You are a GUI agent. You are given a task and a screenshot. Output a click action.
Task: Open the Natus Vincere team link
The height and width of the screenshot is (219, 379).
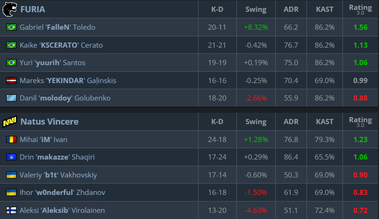click(49, 122)
